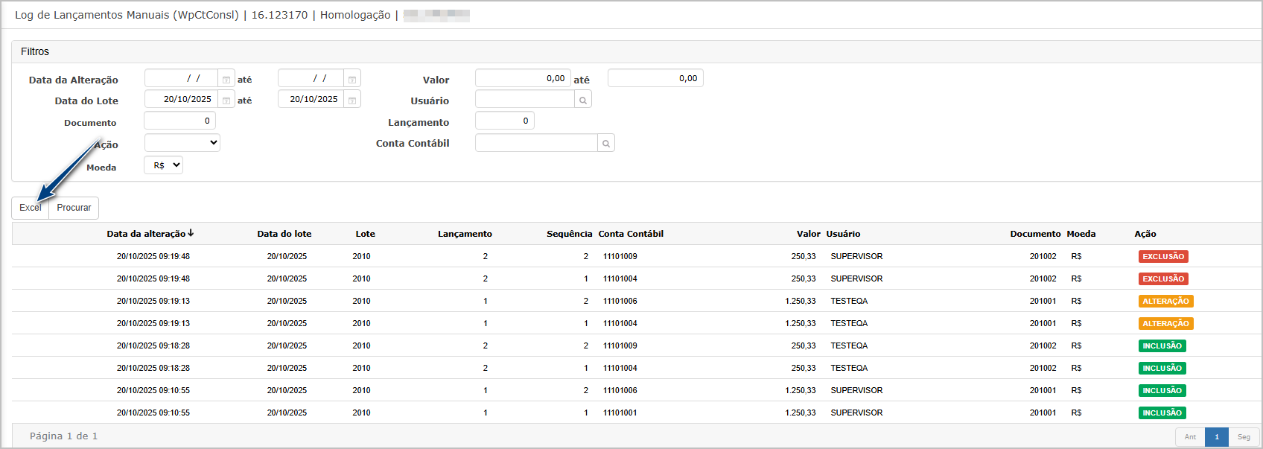Focus the Documento input field

[179, 121]
